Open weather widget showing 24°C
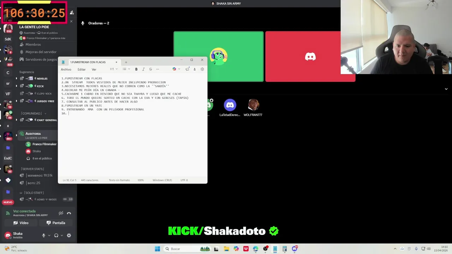Image resolution: width=452 pixels, height=254 pixels. click(x=16, y=249)
